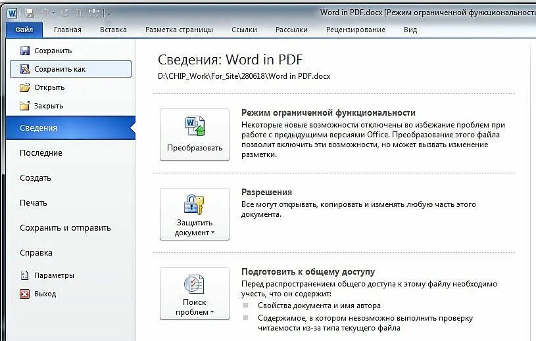Go to the Ссылки tab
The image size is (536, 341).
244,30
